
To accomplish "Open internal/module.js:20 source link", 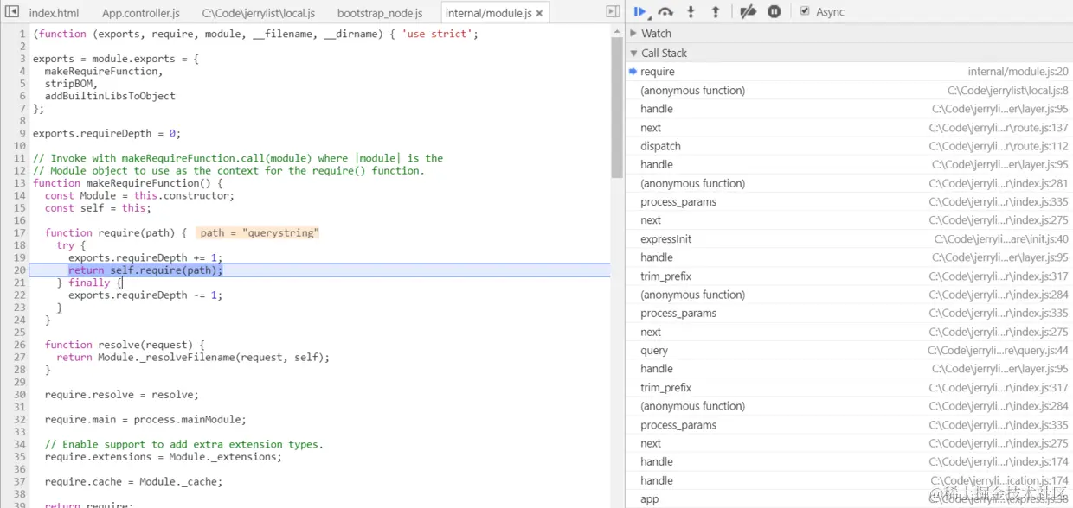I will point(1018,72).
